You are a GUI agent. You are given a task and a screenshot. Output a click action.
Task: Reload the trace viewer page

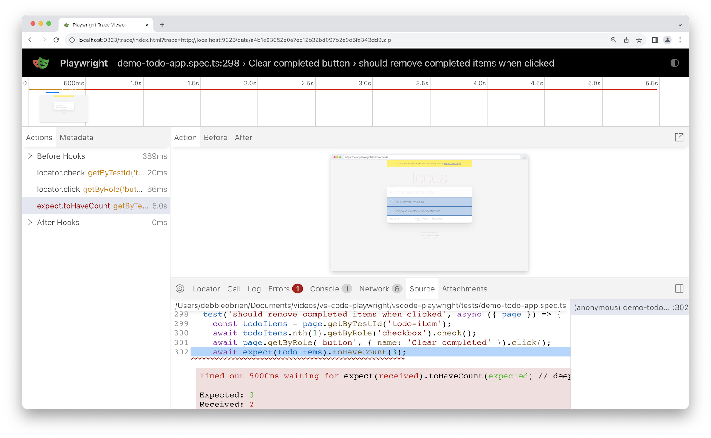coord(56,40)
